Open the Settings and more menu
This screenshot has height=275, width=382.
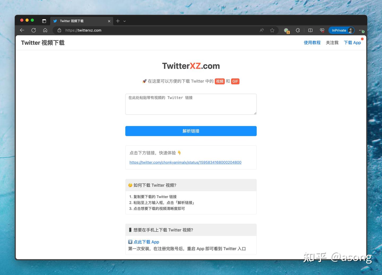[361, 30]
